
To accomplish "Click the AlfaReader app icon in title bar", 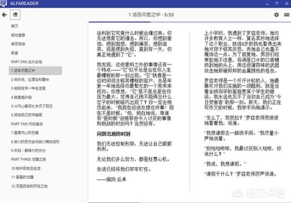I will click(3, 3).
